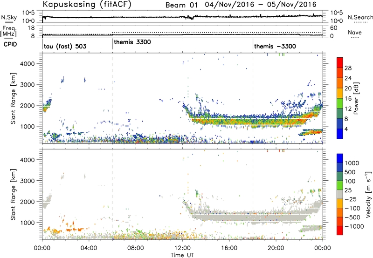Click the 'themis -3300' CPID label
This screenshot has height=258, width=373.
tap(275, 46)
